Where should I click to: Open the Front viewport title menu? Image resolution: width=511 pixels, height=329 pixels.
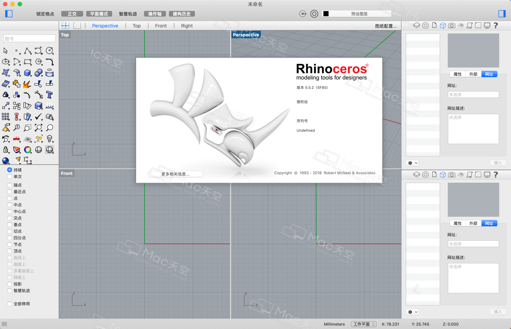tap(67, 173)
